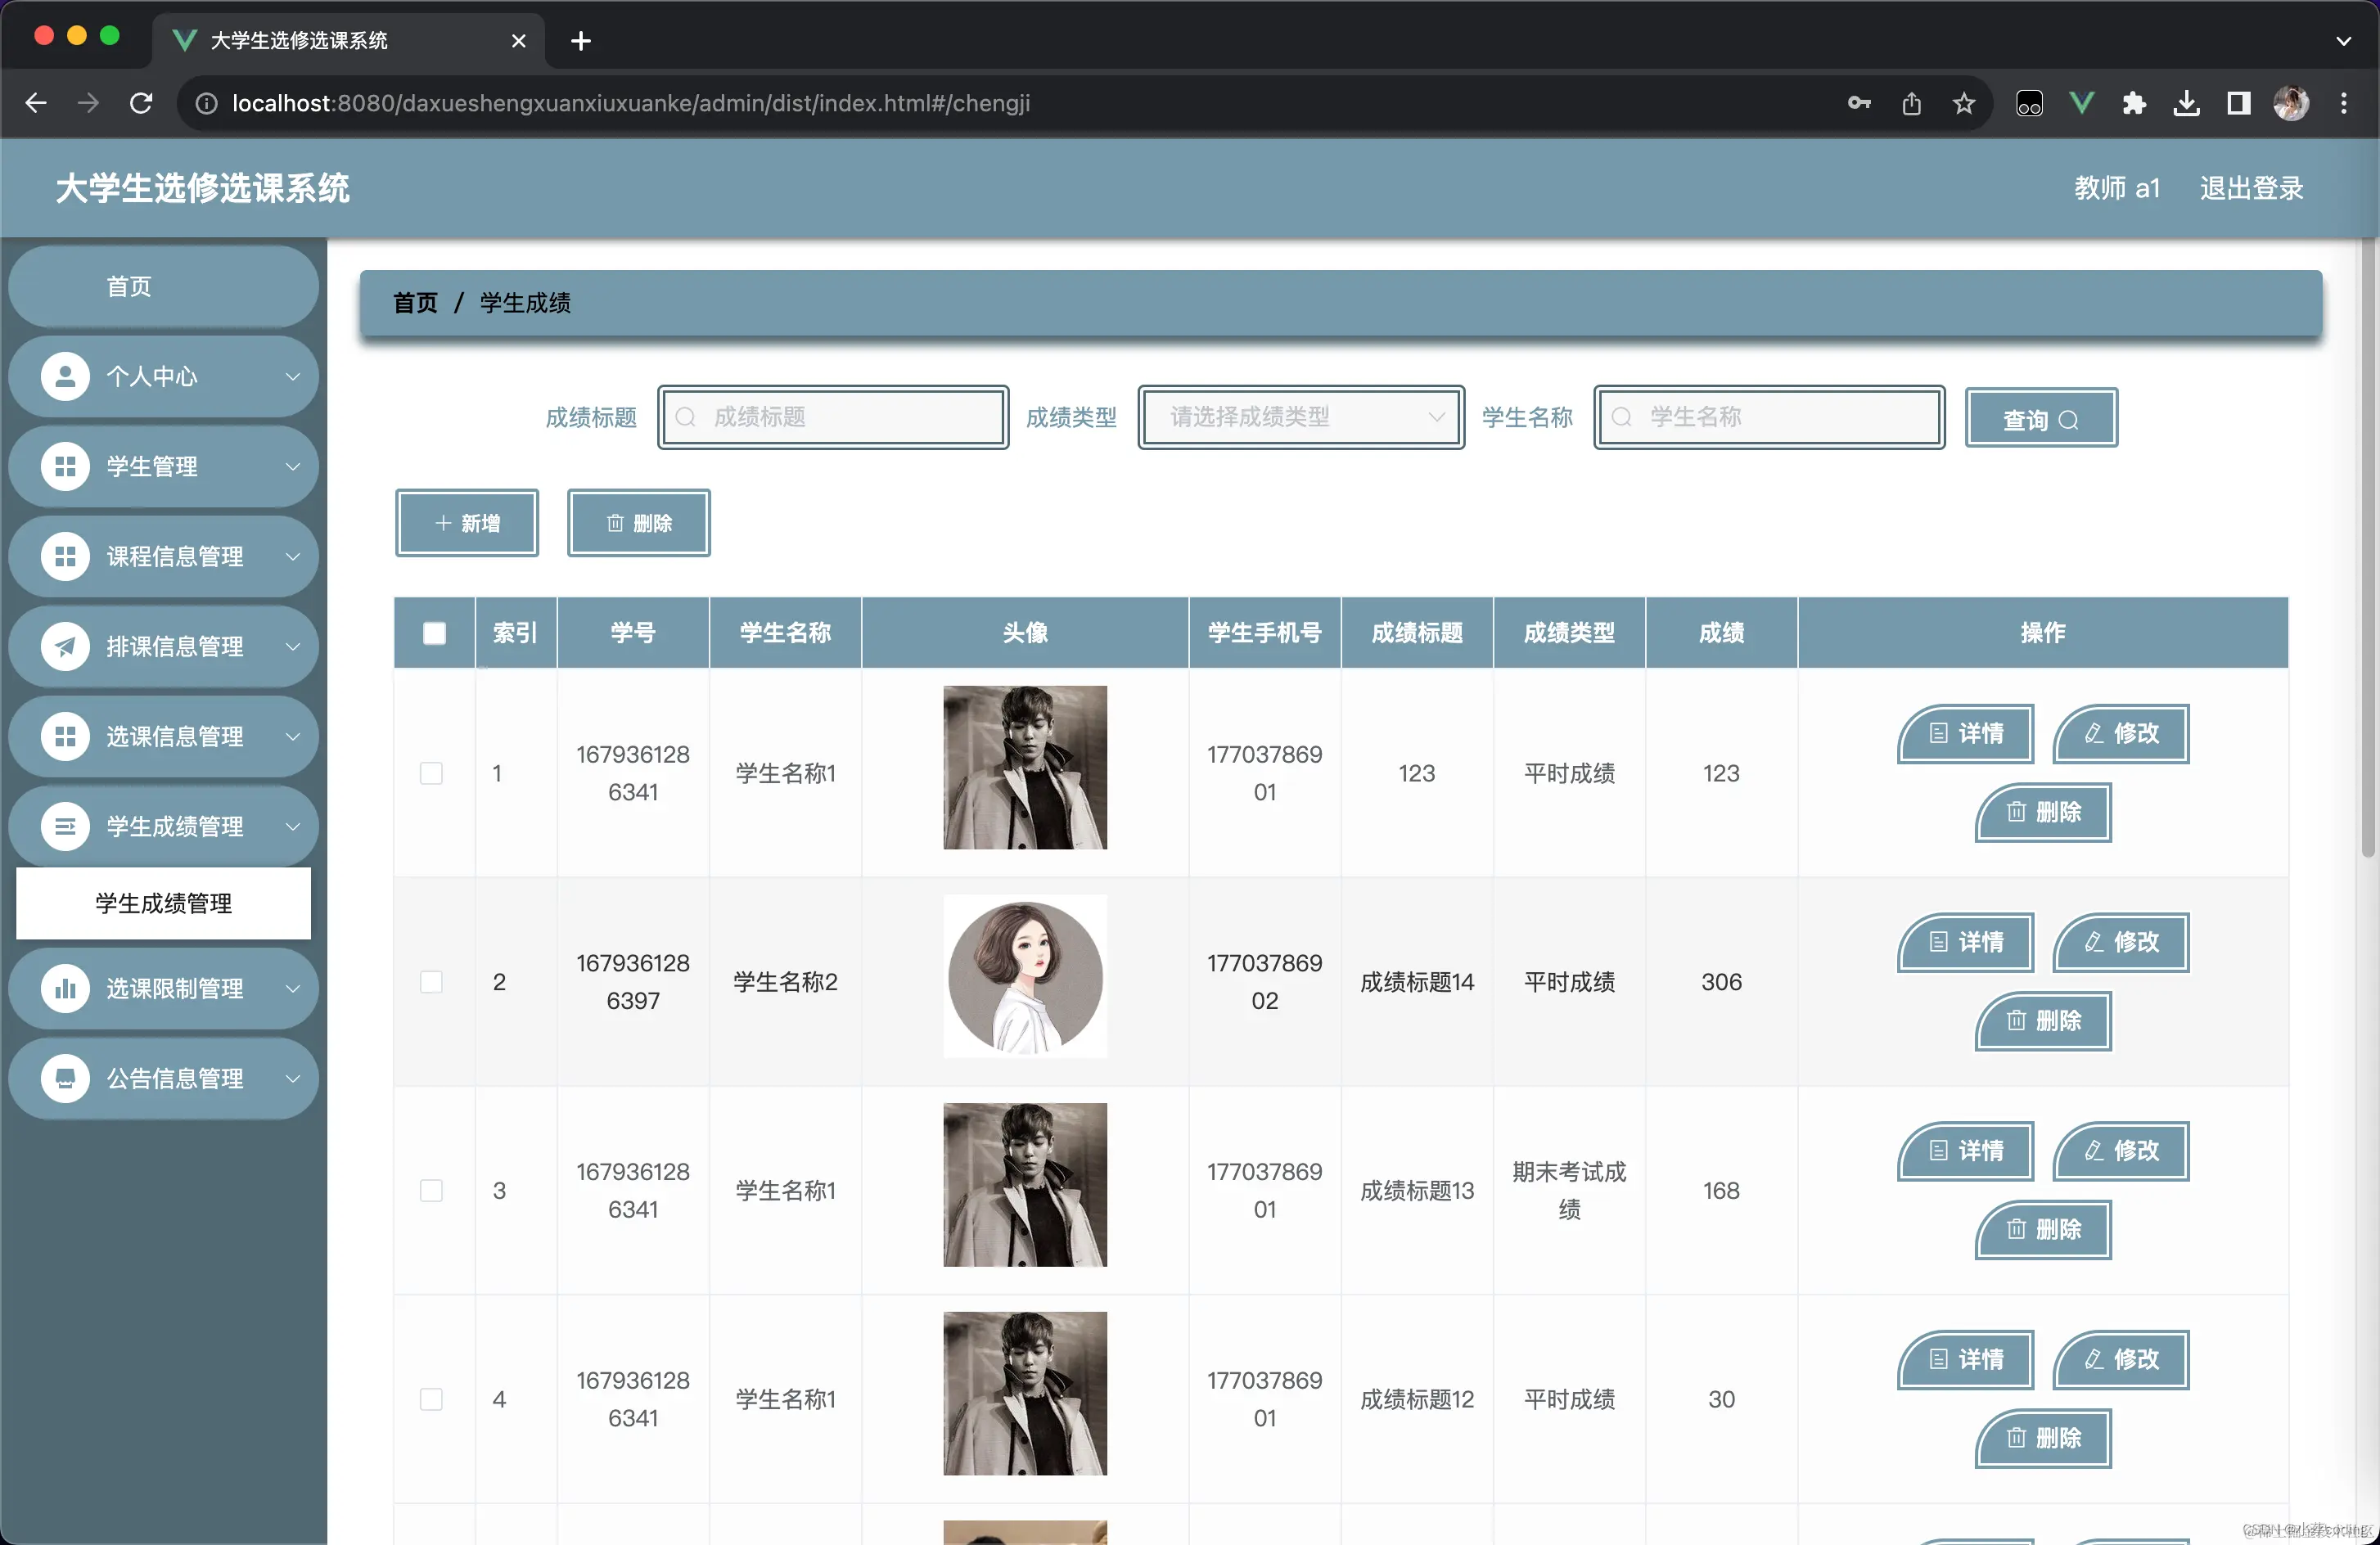Check the checkbox for row index 3

[x=431, y=1190]
